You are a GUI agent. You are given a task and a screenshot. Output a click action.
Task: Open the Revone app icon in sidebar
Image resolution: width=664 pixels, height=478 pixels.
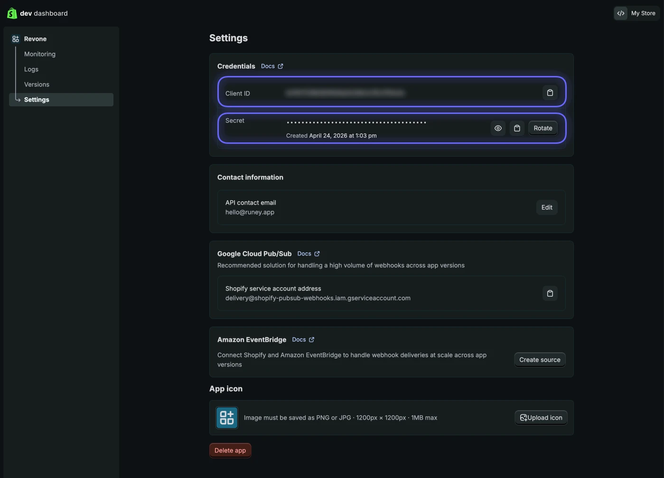pos(16,39)
